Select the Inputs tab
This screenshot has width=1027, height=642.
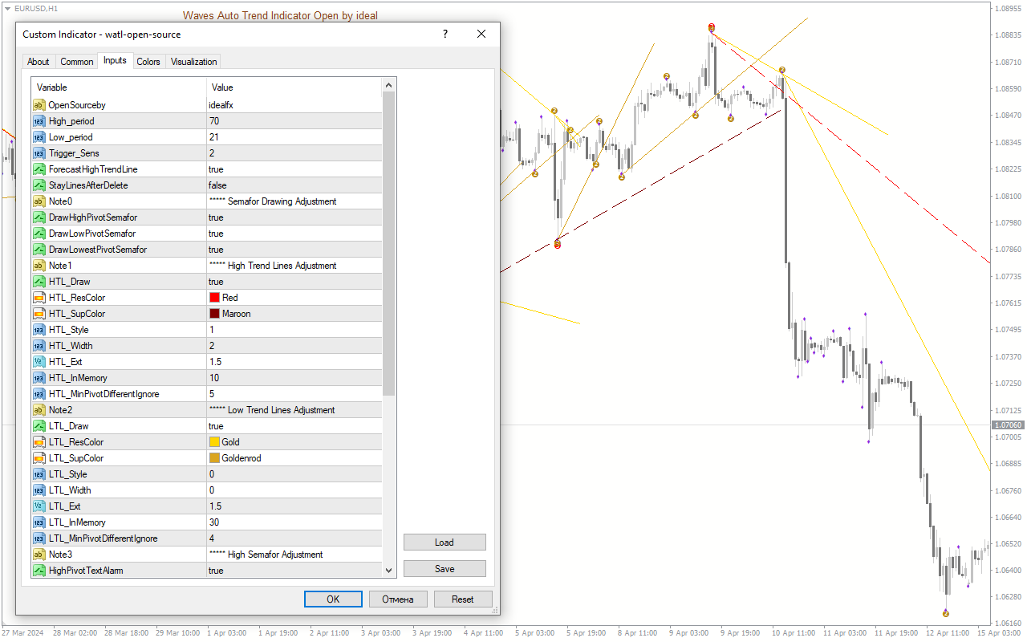[115, 60]
